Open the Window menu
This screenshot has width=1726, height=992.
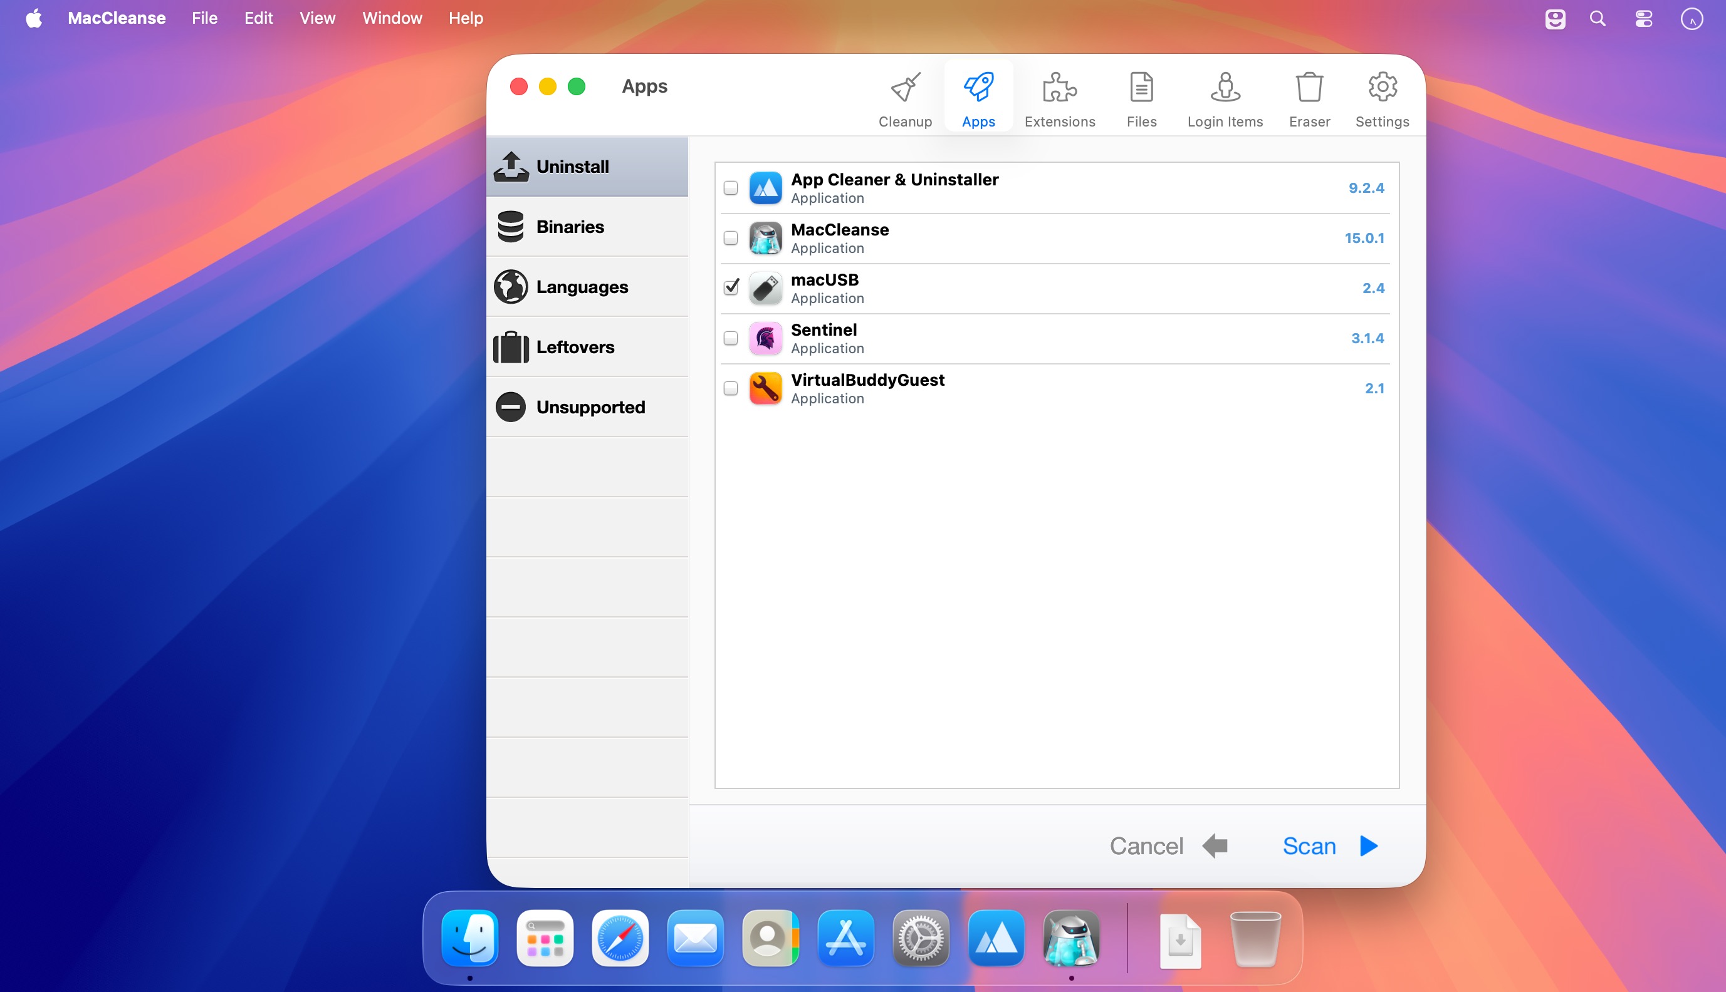coord(392,18)
